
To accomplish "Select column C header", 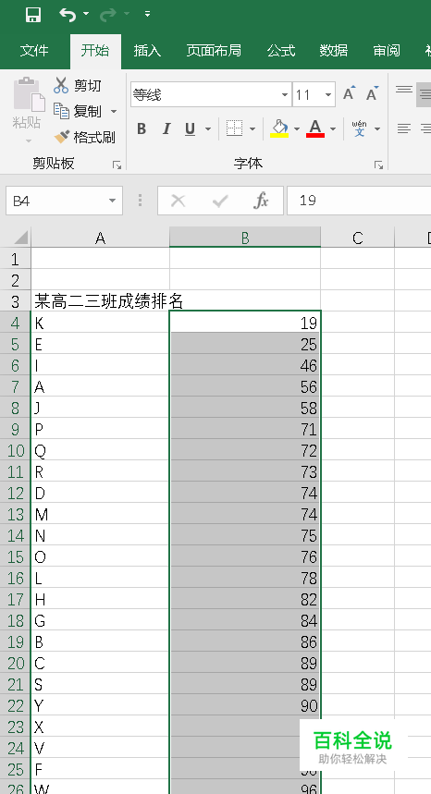I will click(x=358, y=238).
